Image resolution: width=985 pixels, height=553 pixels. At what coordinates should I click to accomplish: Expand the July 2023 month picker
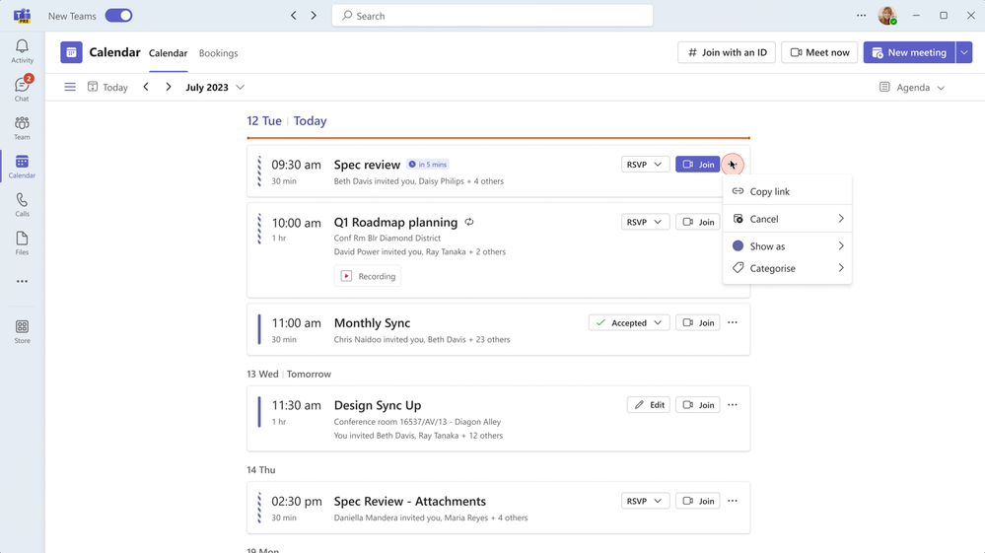coord(215,88)
